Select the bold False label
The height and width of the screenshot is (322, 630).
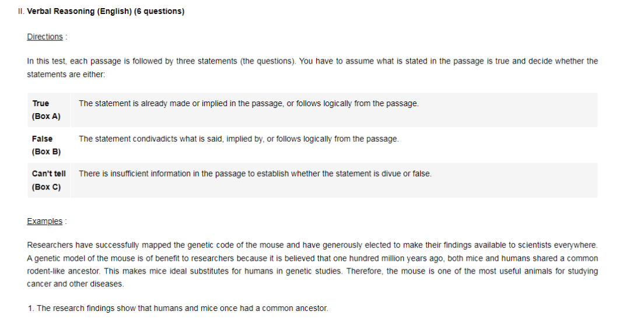coord(42,139)
